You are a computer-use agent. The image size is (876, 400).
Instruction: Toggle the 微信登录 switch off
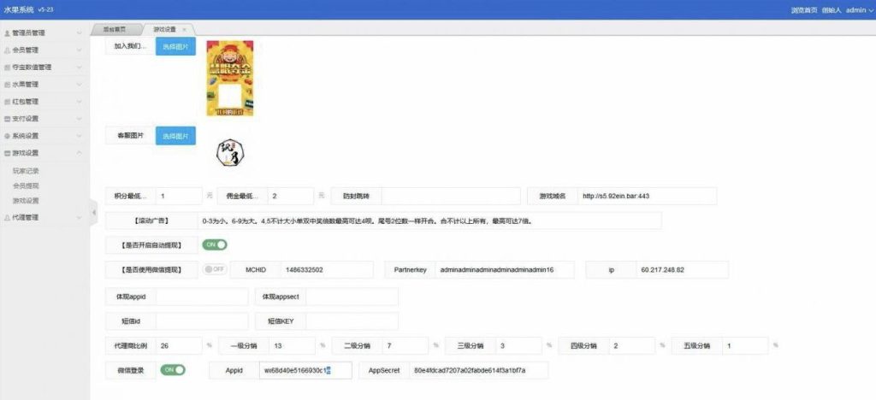[173, 370]
